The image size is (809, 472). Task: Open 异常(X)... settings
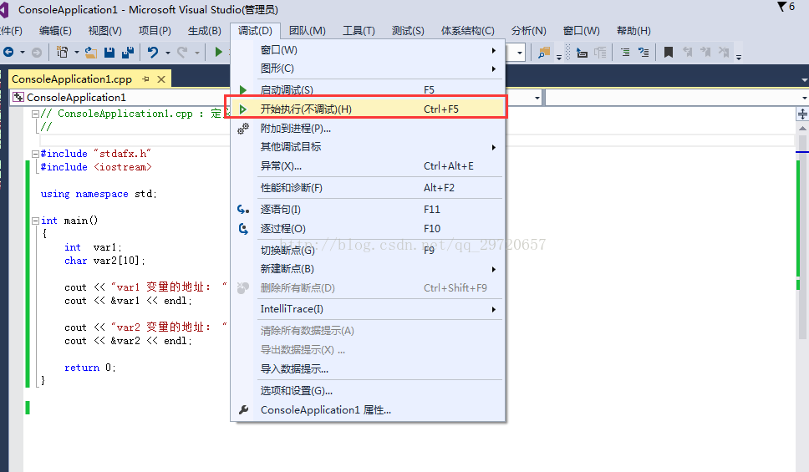point(368,166)
